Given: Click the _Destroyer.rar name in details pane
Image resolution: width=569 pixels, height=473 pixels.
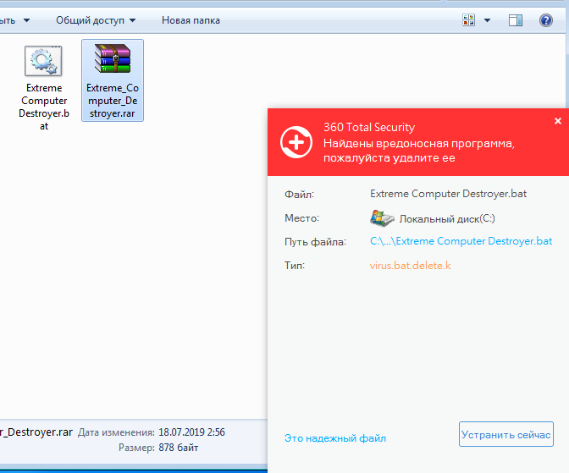Looking at the screenshot, I should [36, 432].
